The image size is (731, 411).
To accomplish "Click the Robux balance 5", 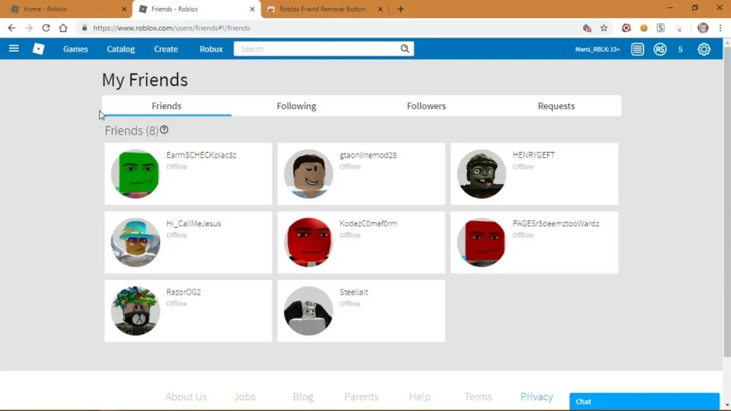I will point(680,49).
